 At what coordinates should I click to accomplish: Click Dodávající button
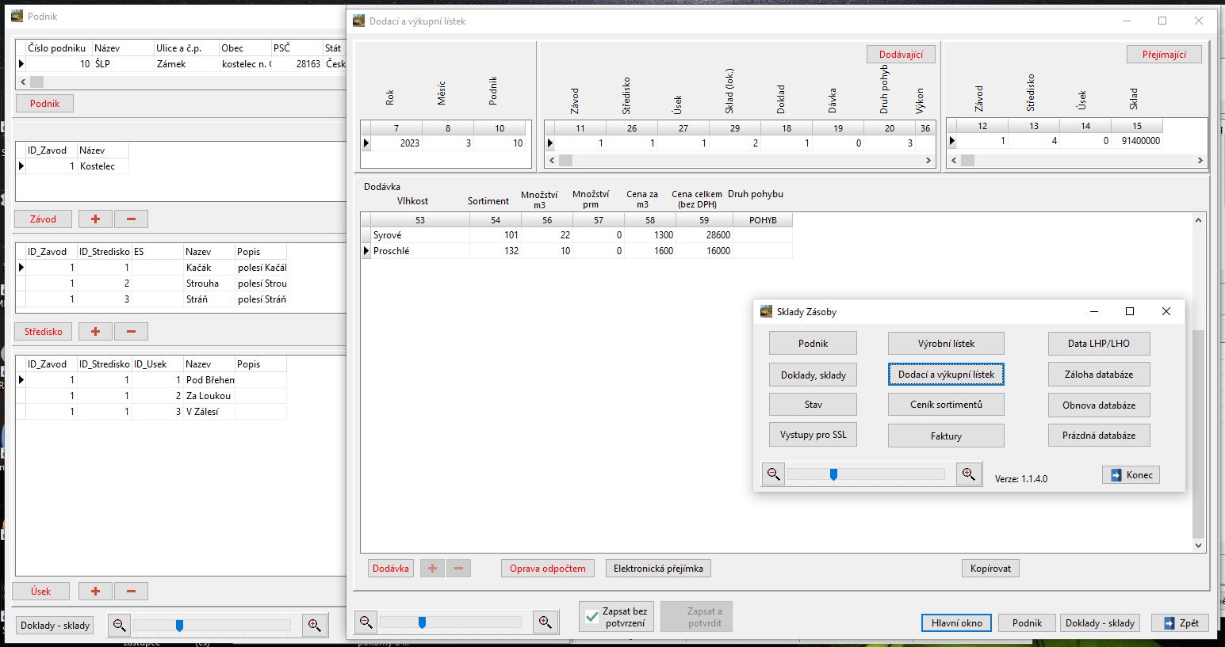coord(901,55)
